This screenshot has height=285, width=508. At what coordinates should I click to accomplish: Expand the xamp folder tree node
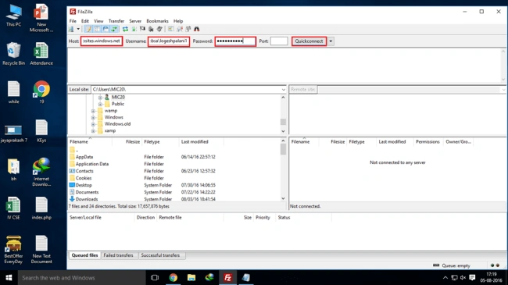[93, 131]
